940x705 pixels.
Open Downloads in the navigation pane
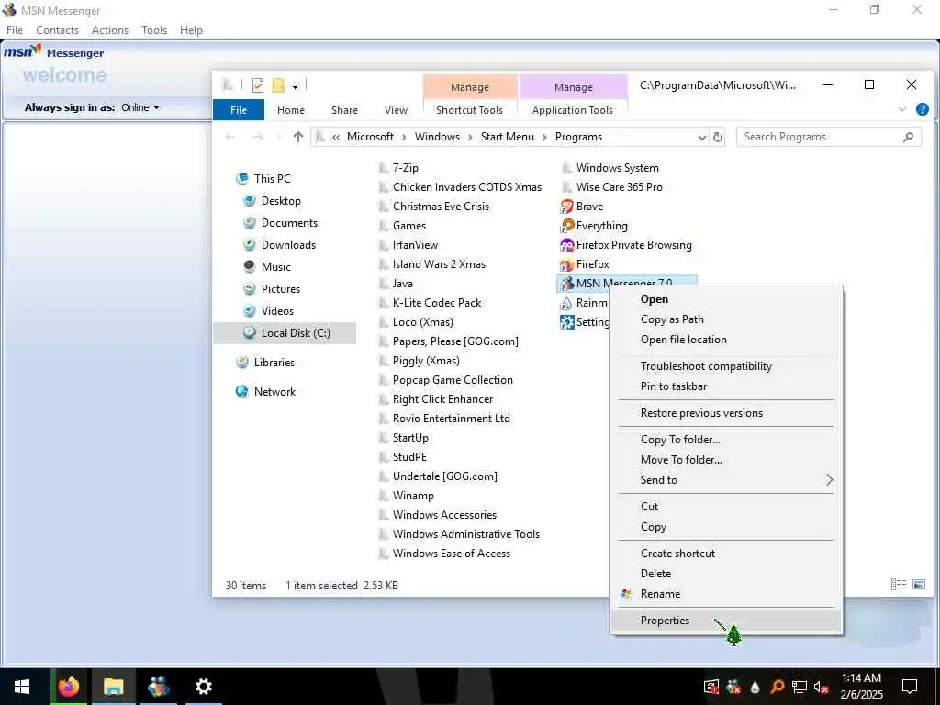[x=288, y=244]
